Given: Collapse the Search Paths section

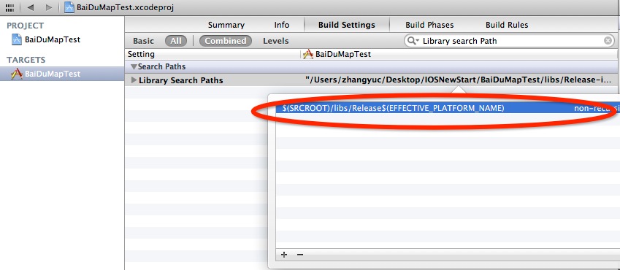Looking at the screenshot, I should [x=134, y=66].
